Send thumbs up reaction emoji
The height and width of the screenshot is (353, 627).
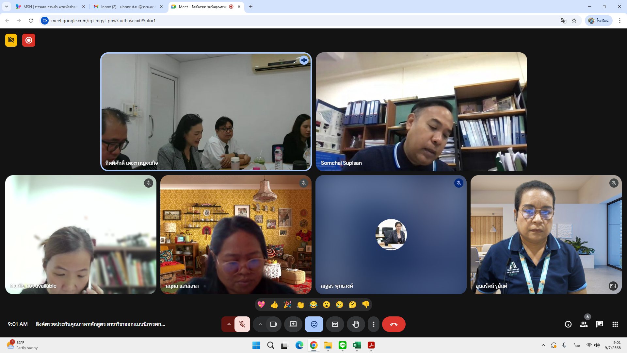tap(274, 305)
